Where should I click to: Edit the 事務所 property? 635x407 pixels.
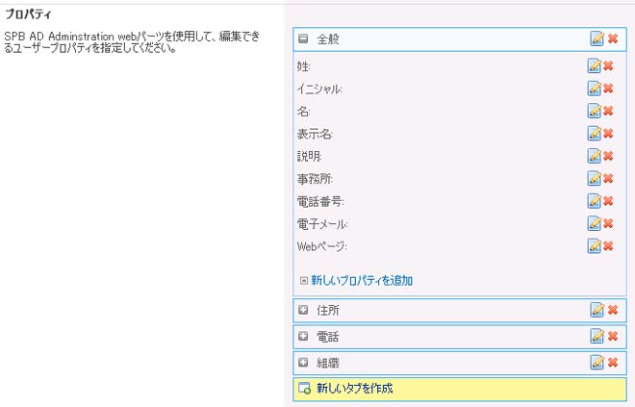coord(594,178)
